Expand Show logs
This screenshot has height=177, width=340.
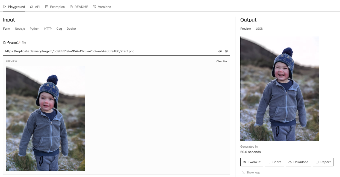[x=251, y=172]
